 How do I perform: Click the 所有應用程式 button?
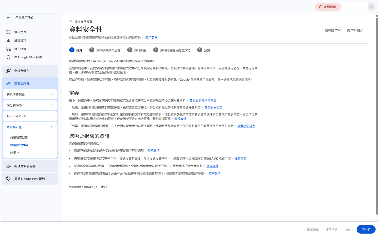[31, 18]
